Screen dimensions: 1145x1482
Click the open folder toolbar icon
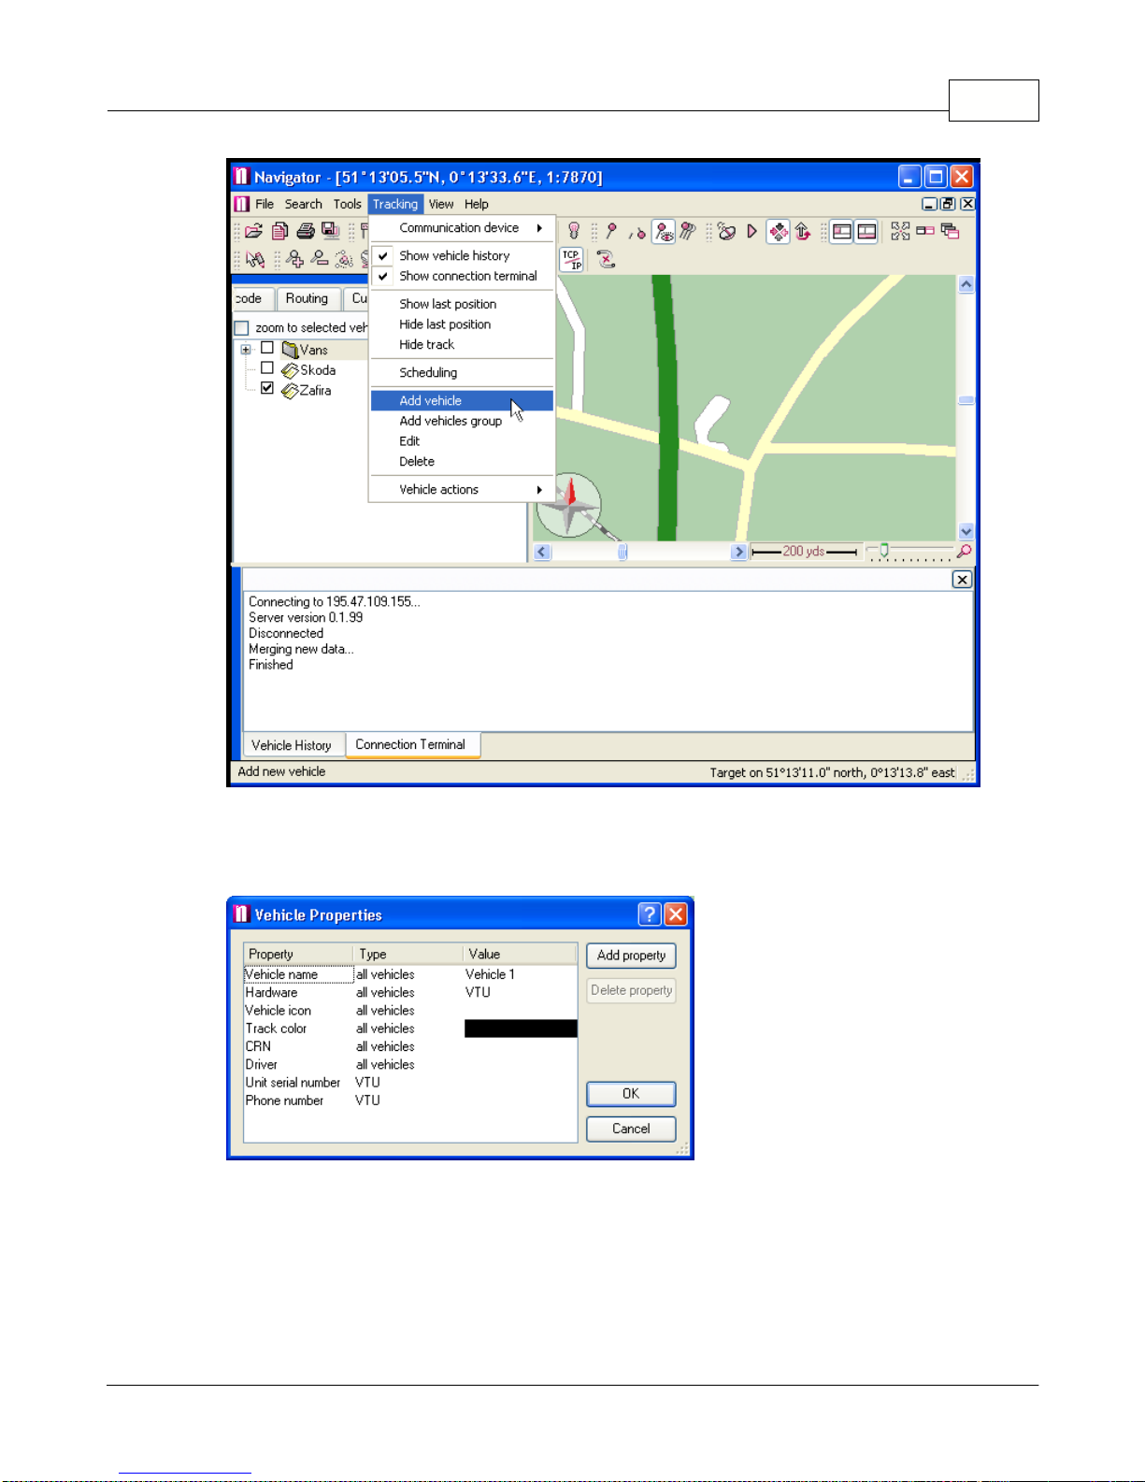[x=253, y=231]
